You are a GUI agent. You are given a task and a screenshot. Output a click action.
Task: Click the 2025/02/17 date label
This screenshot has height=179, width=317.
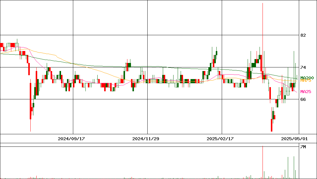[220, 139]
